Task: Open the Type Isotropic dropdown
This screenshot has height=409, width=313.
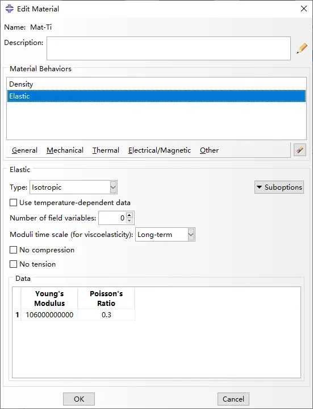Action: click(x=73, y=187)
